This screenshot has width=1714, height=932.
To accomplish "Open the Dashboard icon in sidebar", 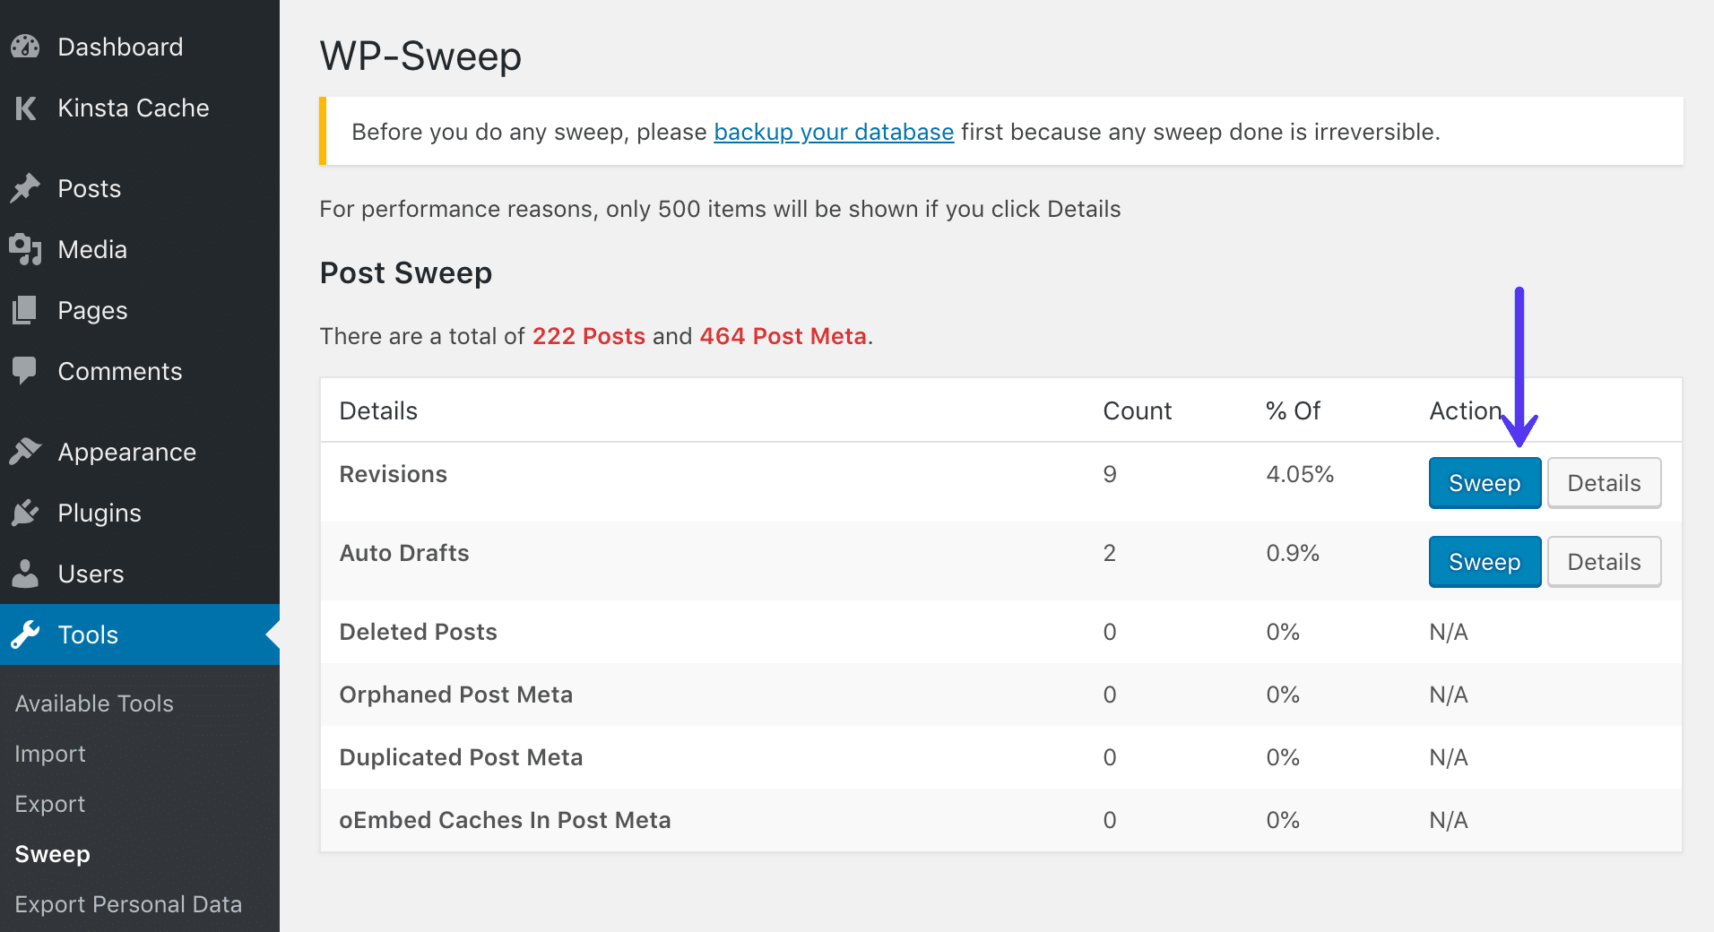I will click(x=26, y=46).
